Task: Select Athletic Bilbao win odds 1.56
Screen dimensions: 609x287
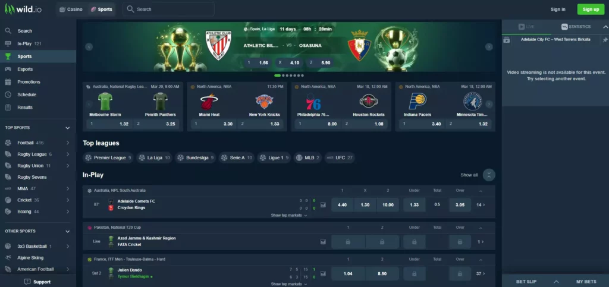Action: (258, 62)
